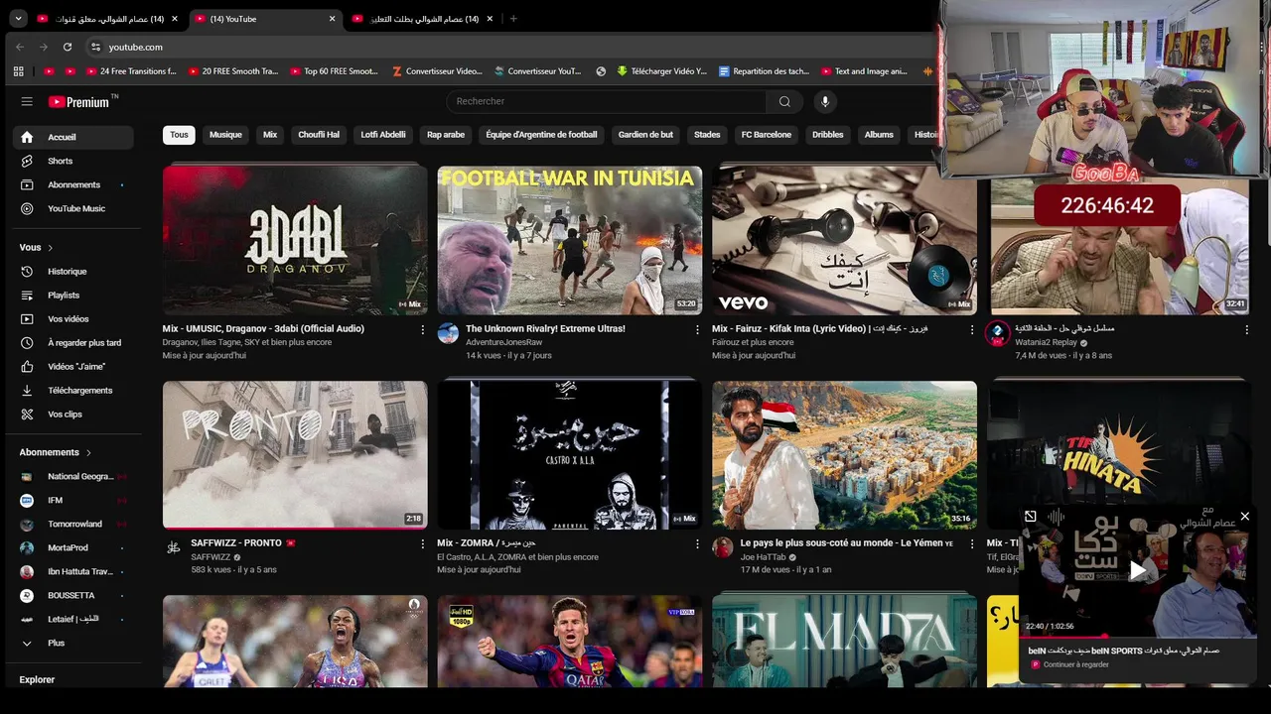The width and height of the screenshot is (1271, 714).
Task: Play the miniplayer video
Action: point(1138,569)
